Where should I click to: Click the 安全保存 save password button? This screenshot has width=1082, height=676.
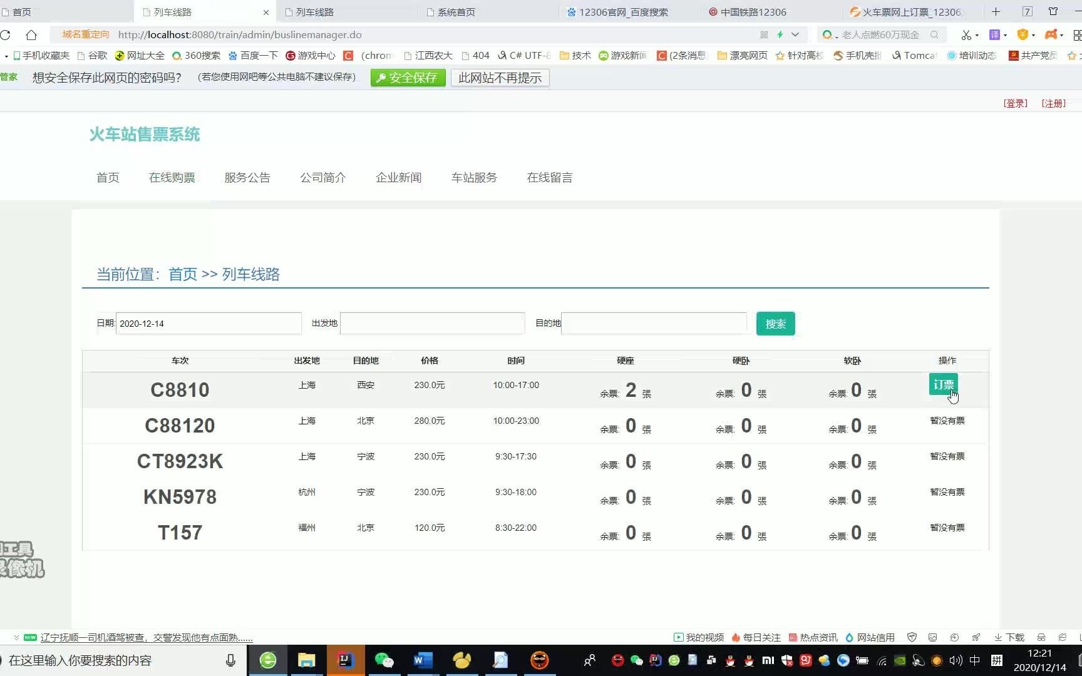tap(408, 78)
